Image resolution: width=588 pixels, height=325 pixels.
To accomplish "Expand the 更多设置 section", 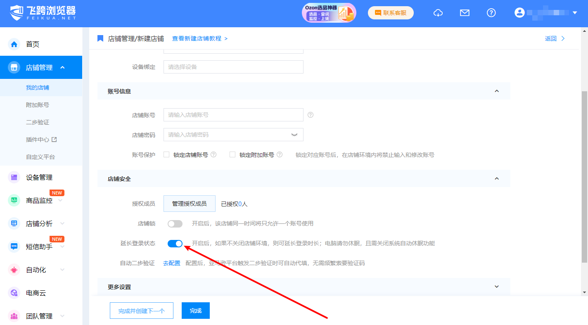I will [497, 287].
